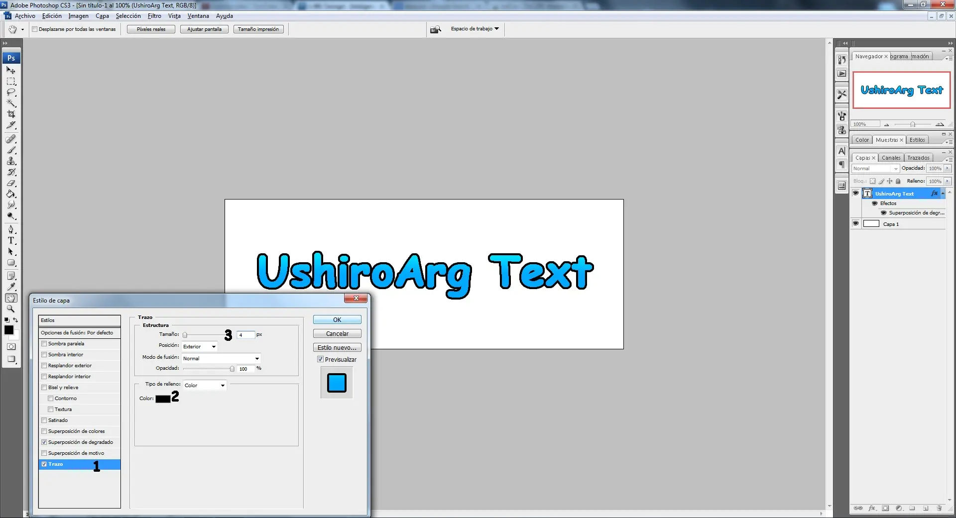Screen dimensions: 956x518
Task: Select the Crop tool
Action: click(11, 114)
